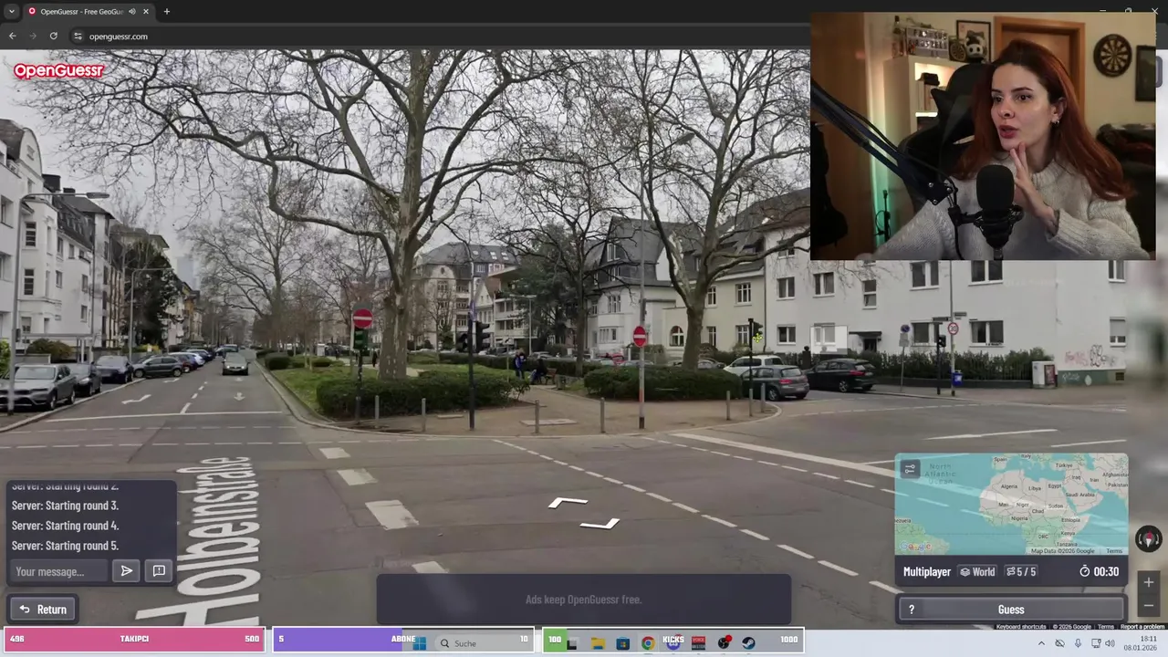This screenshot has width=1168, height=657.
Task: Click 'Server: Starting round 3.' chat line
Action: coord(65,506)
